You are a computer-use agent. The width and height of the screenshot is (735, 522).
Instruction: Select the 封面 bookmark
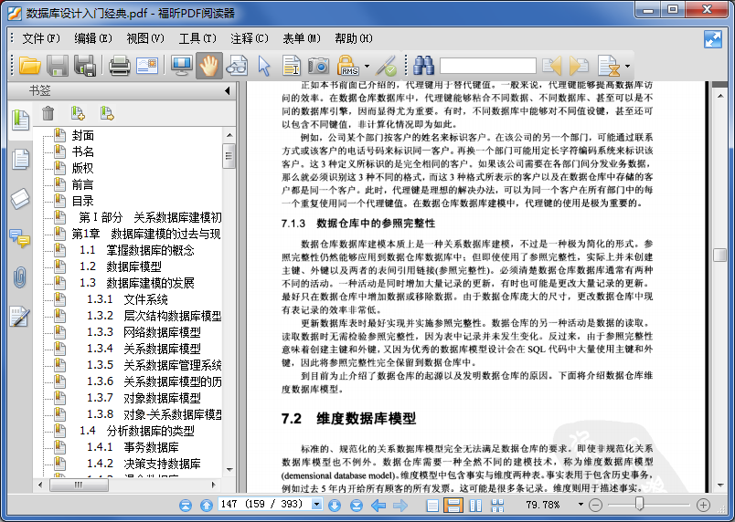[83, 136]
